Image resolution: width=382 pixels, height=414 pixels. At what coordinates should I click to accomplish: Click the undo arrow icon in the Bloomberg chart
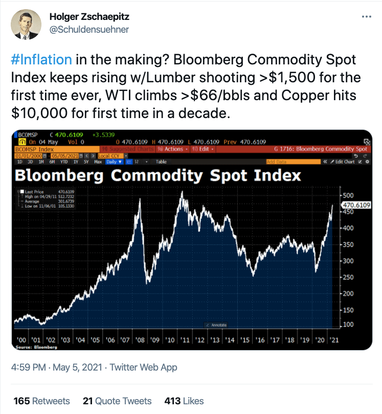click(356, 156)
